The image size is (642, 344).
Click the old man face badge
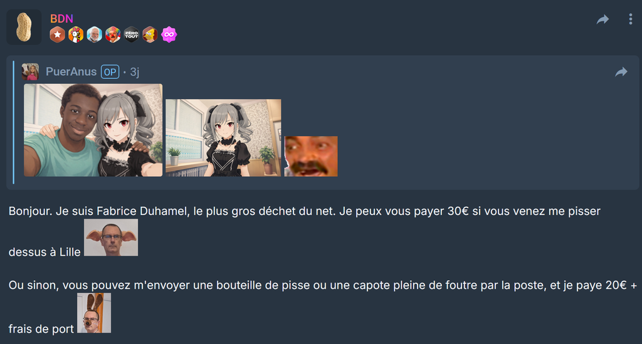click(94, 34)
